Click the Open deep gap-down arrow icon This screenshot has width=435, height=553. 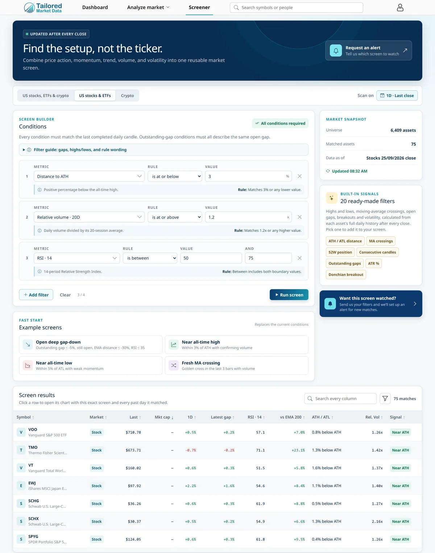pyautogui.click(x=28, y=344)
